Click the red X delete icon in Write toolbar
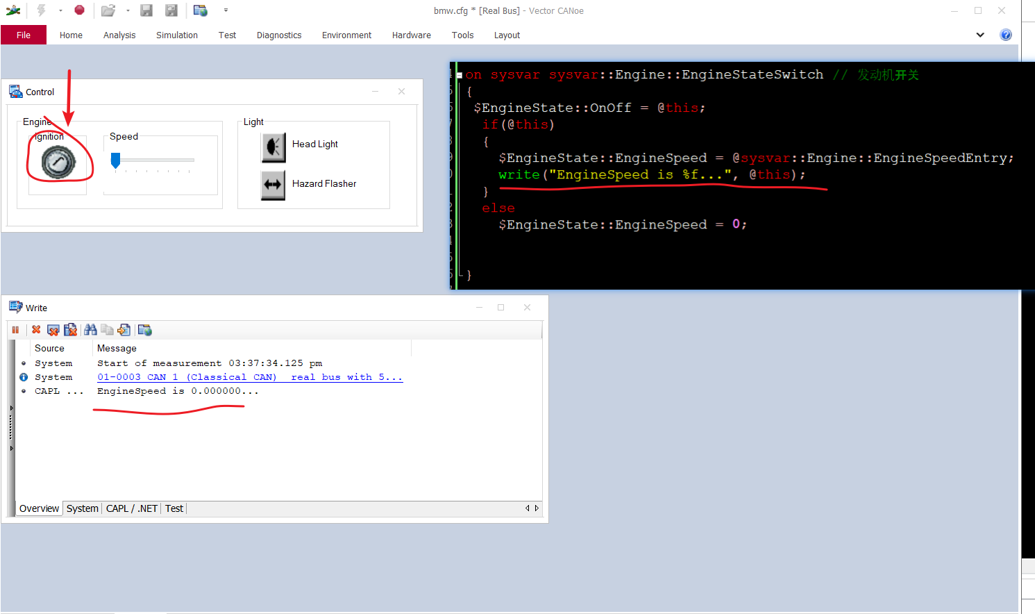The width and height of the screenshot is (1035, 614). click(x=36, y=330)
